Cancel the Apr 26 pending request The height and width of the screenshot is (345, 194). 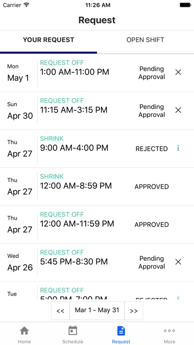(x=178, y=262)
